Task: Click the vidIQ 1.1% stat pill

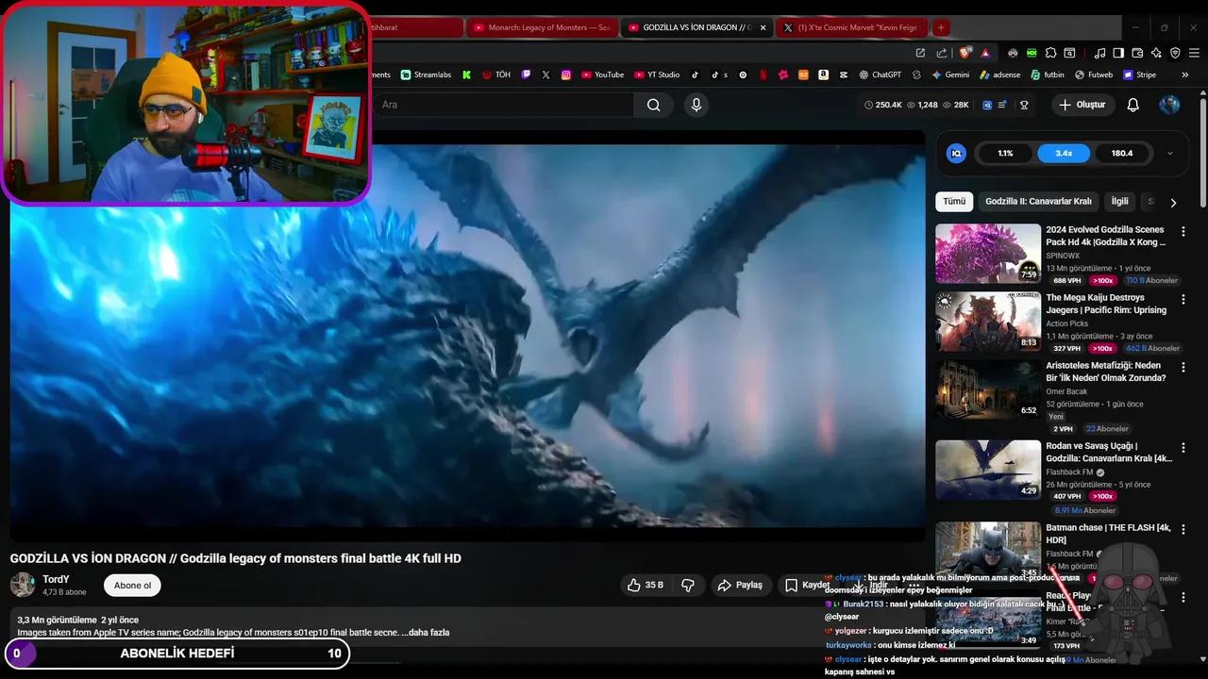Action: point(1005,153)
